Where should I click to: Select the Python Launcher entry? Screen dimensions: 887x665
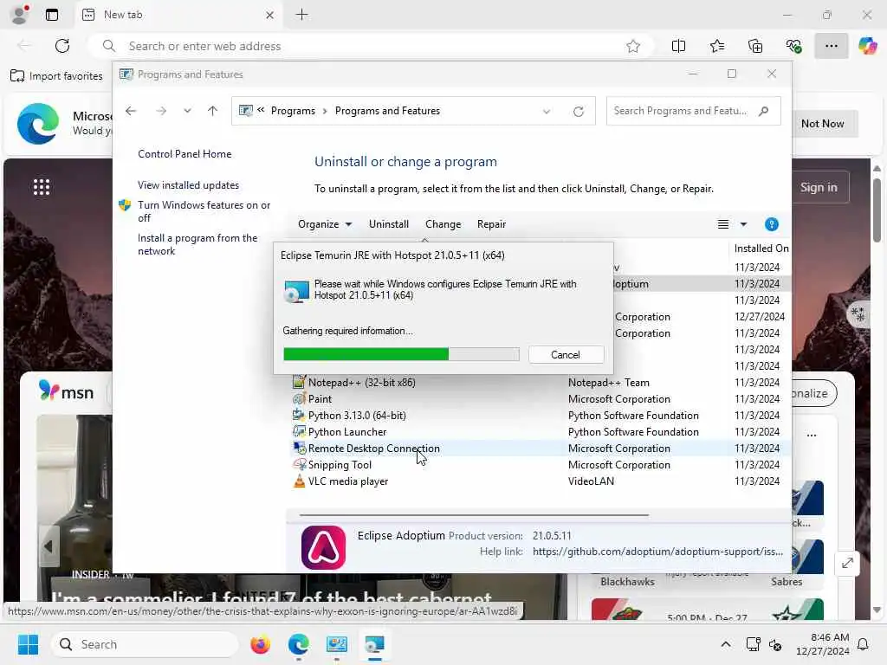[x=347, y=431]
